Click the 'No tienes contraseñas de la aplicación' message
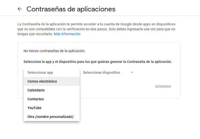 pyautogui.click(x=54, y=51)
